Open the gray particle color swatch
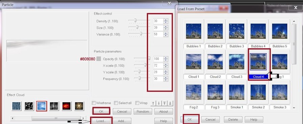This screenshot has width=303, height=124. pos(99,59)
